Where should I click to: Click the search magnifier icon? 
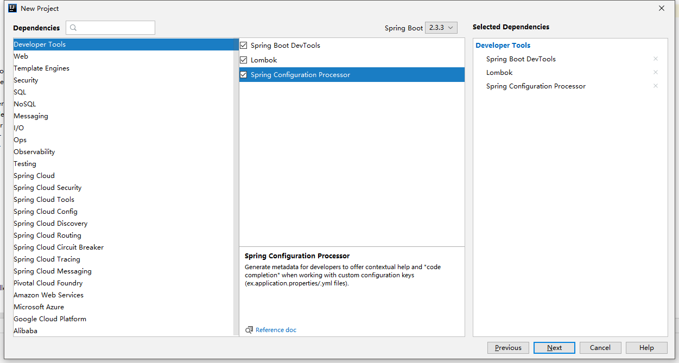point(74,28)
